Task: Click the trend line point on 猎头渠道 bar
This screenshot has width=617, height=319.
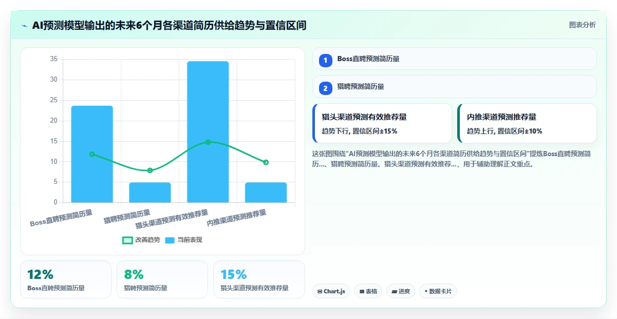Action: [x=208, y=142]
